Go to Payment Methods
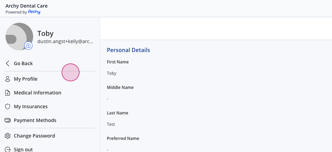Screen dimensions: 332x152 tap(50, 120)
